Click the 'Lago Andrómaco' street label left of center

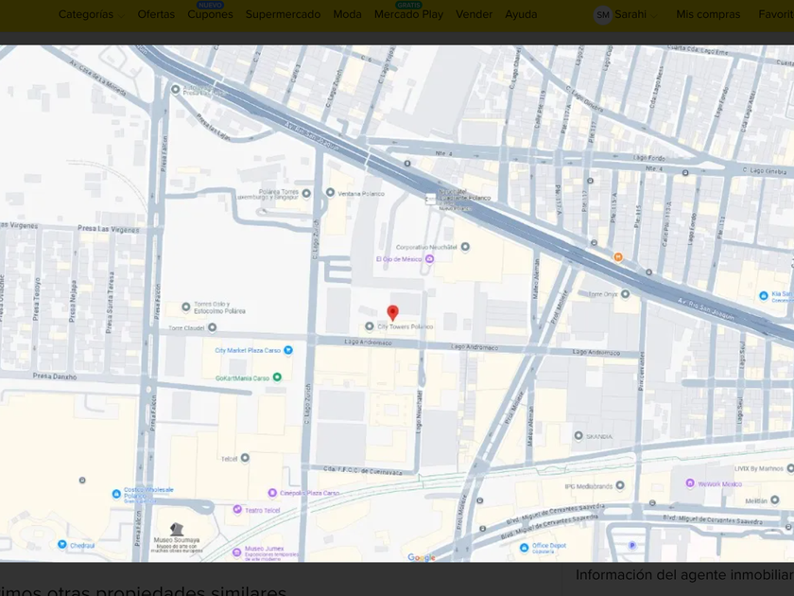click(x=368, y=342)
